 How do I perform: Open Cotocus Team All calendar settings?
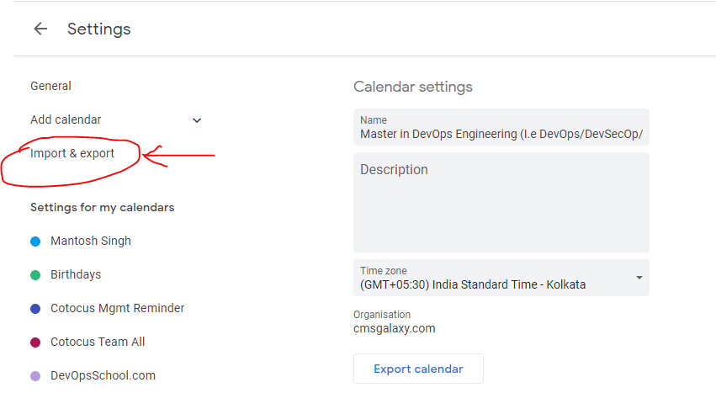pos(98,342)
